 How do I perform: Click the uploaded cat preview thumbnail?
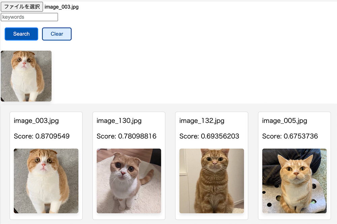[26, 76]
